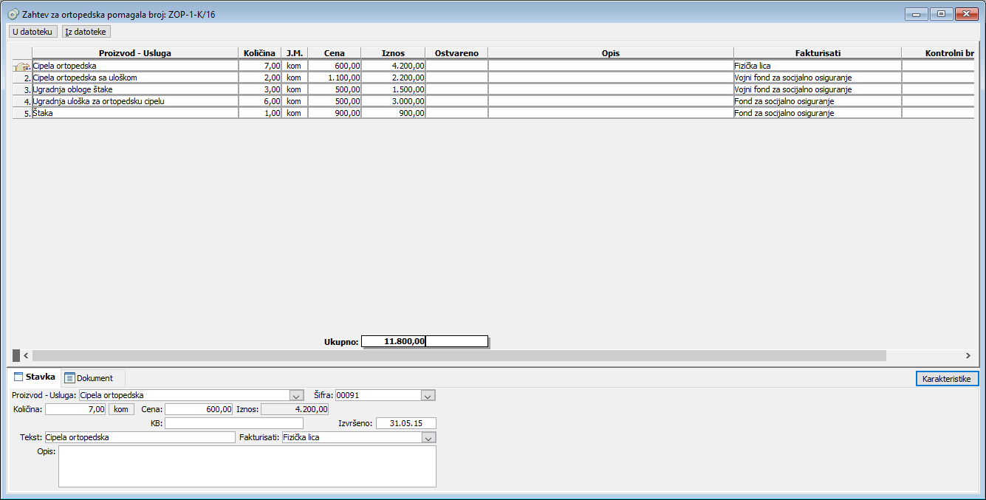Click the Opis text area
Viewport: 986px width, 500px height.
[x=247, y=466]
